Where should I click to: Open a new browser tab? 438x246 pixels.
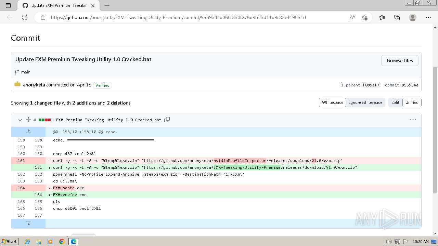pos(107,5)
